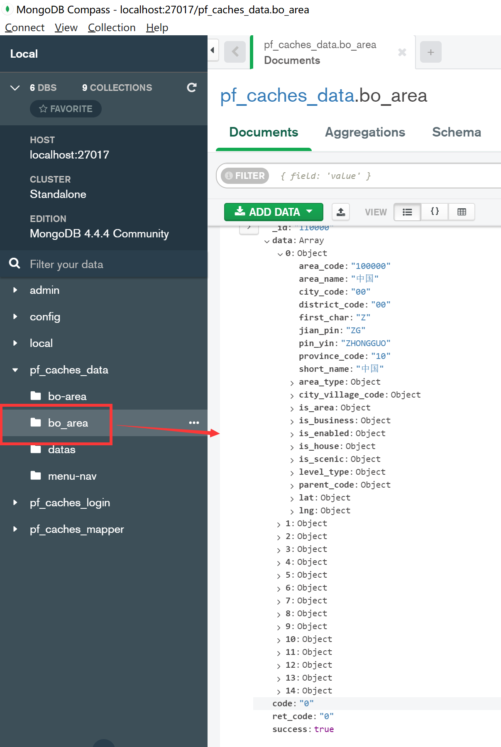Collapse the data Array field
Screen dimensions: 501x747
click(266, 241)
